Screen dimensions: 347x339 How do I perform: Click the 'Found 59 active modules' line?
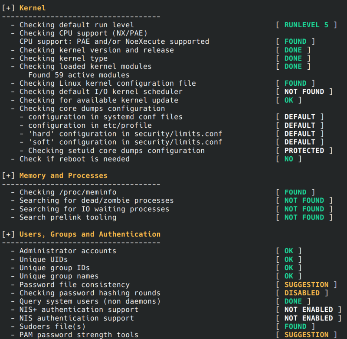79,75
